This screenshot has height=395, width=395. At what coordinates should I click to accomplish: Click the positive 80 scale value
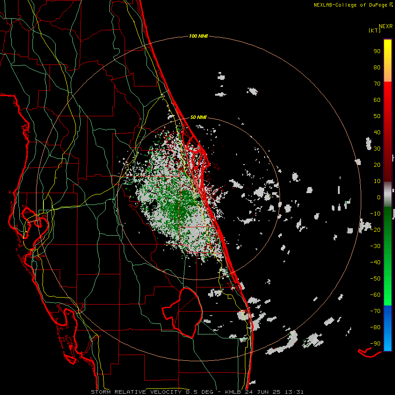point(377,68)
